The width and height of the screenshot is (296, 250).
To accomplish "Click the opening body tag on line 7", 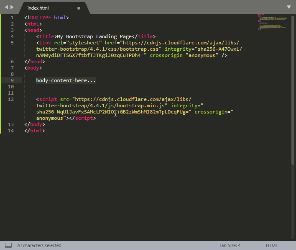I will coord(33,68).
